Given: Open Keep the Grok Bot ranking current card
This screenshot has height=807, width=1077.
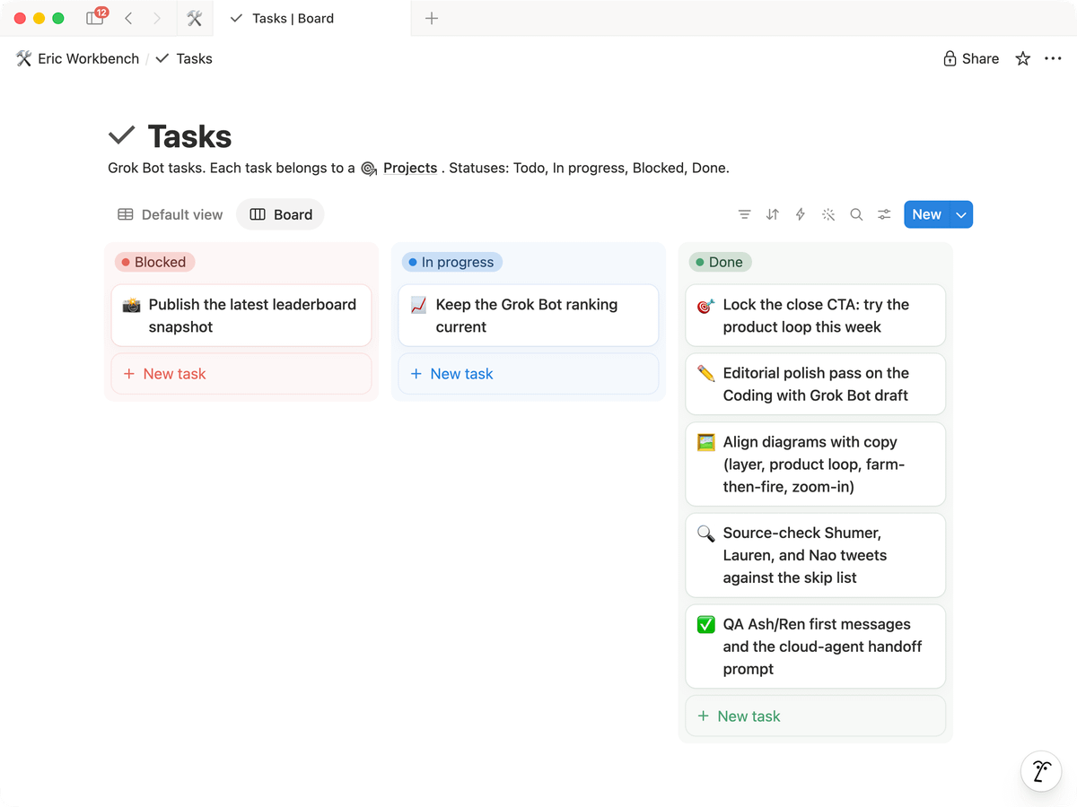Looking at the screenshot, I should [x=529, y=316].
